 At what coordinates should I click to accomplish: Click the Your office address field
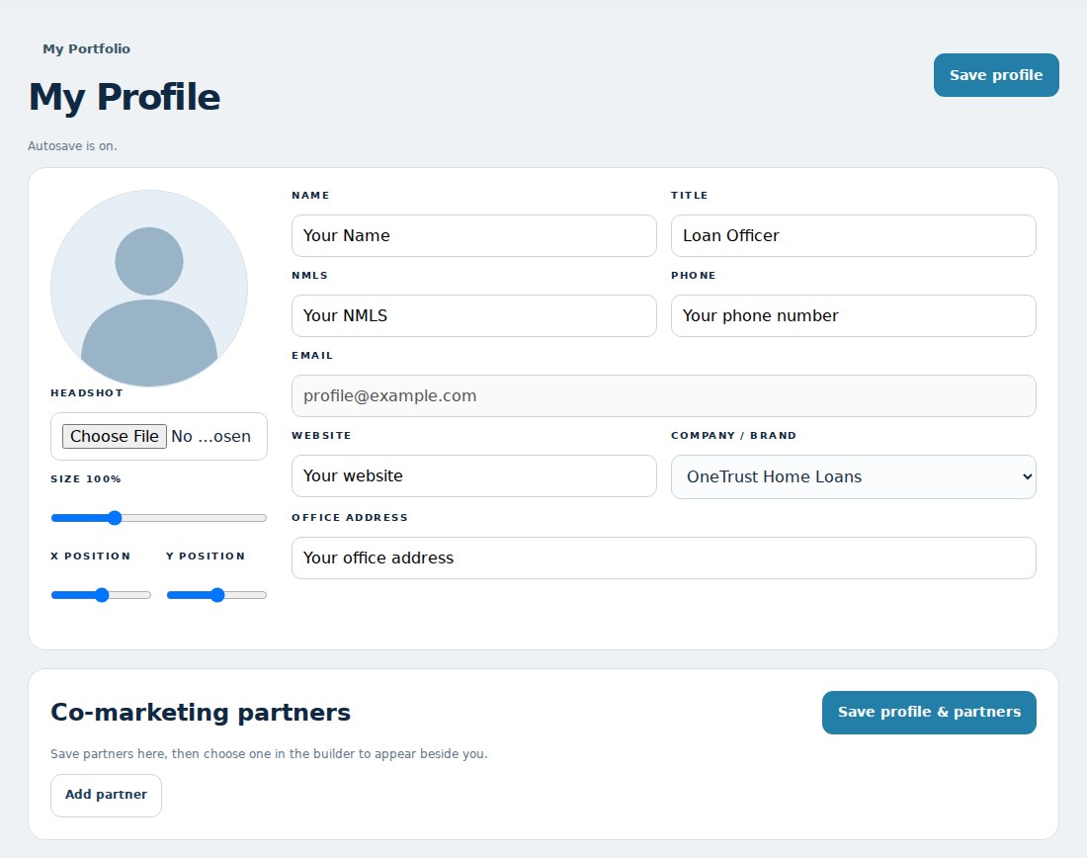point(663,558)
